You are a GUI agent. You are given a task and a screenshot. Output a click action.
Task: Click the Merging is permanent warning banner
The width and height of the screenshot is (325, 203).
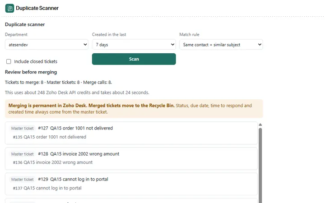(x=134, y=109)
